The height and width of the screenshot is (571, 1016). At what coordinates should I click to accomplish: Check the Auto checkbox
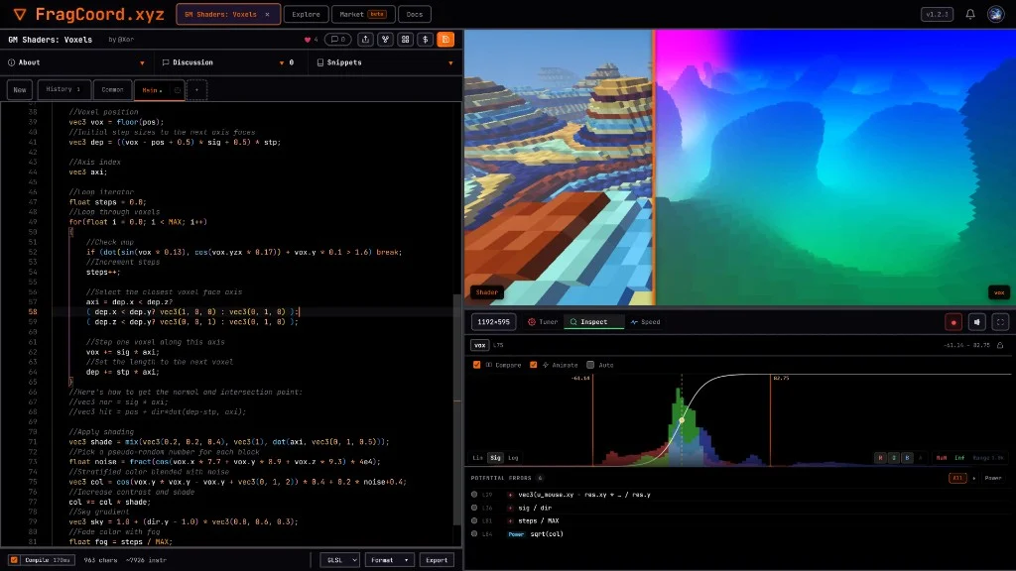point(590,365)
